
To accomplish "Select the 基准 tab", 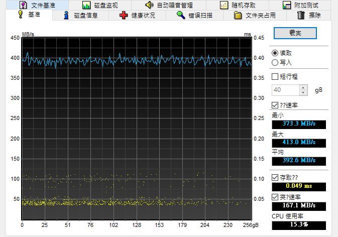I will [29, 15].
